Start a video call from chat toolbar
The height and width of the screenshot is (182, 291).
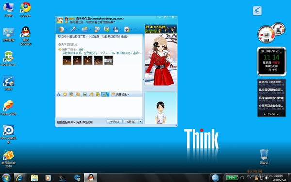pos(61,29)
